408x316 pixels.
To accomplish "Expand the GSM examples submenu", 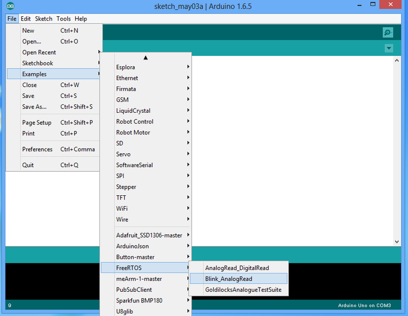I will pos(146,100).
